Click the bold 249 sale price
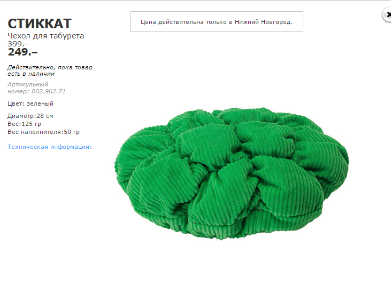391x302 pixels. pyautogui.click(x=22, y=52)
